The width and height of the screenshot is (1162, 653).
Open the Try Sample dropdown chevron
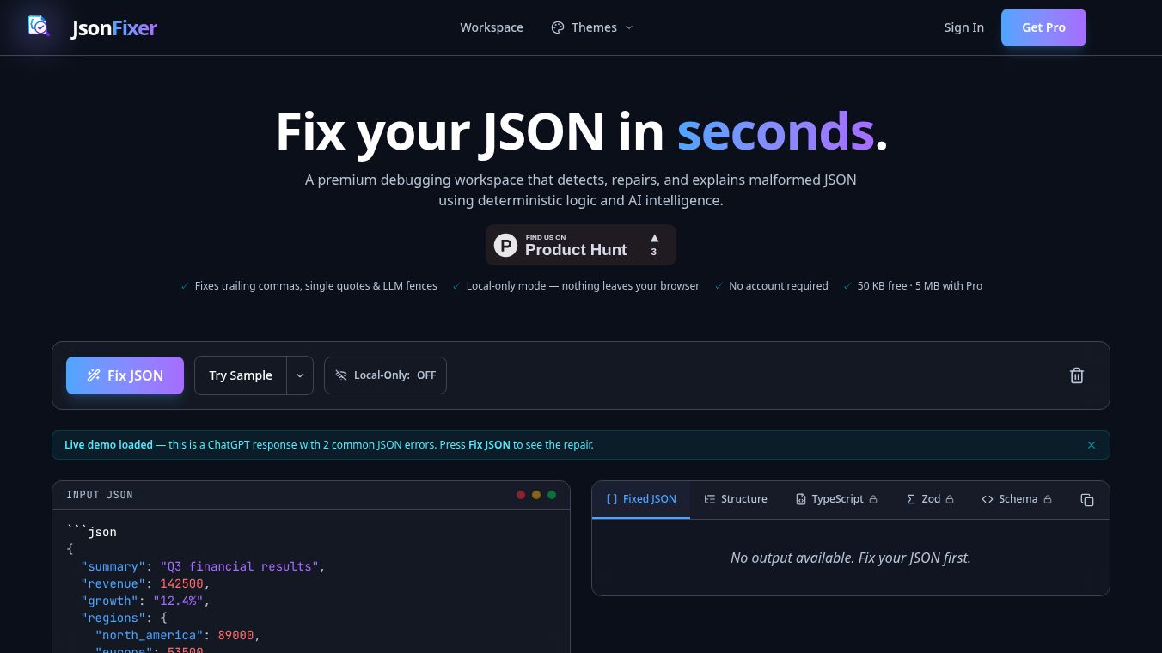tap(300, 375)
